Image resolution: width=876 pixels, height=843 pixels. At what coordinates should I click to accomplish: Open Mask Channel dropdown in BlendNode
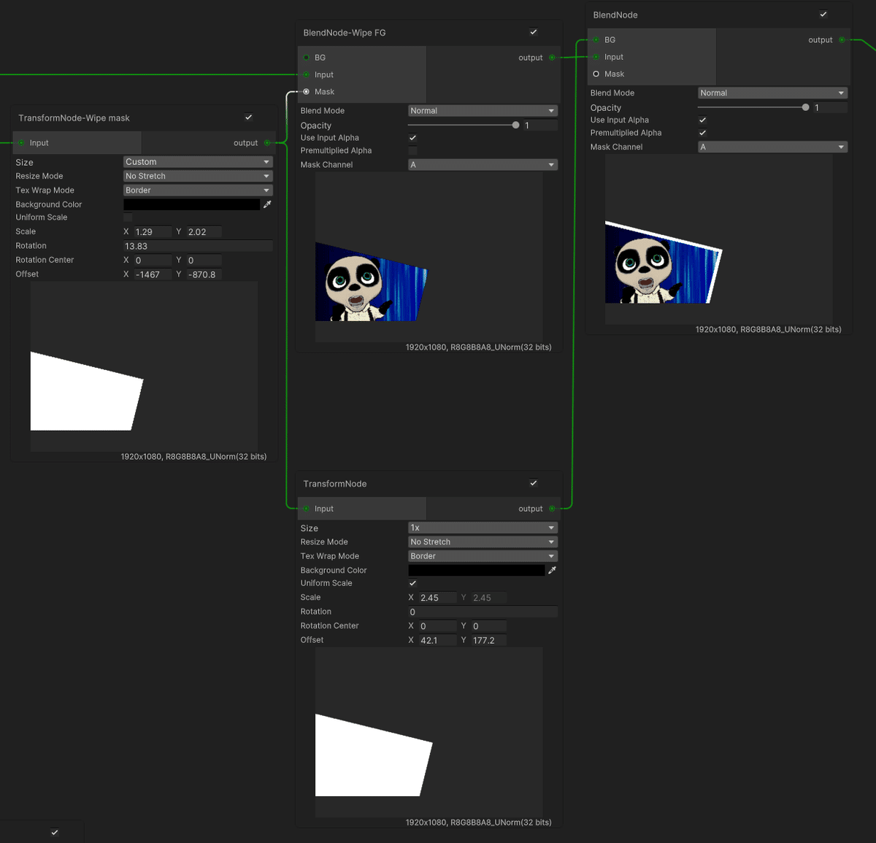coord(772,147)
